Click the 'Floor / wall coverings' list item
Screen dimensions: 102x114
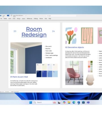coord(52,55)
